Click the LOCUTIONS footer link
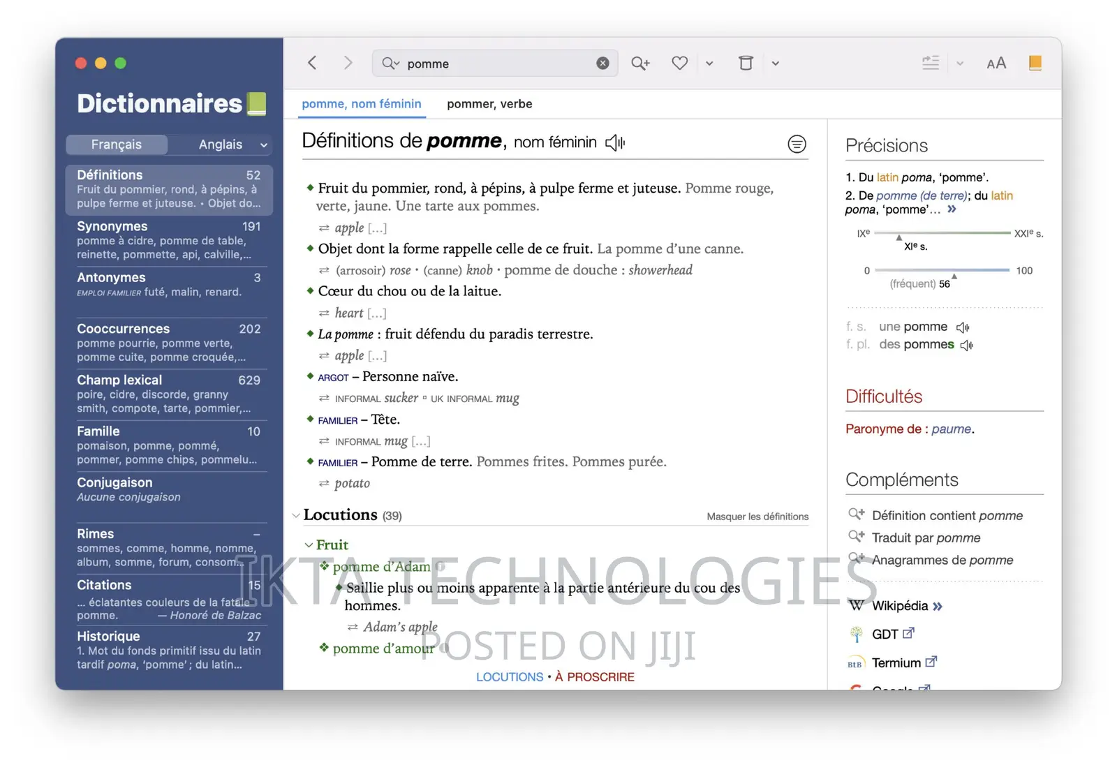Screen dimensions: 1117x763 coord(510,677)
